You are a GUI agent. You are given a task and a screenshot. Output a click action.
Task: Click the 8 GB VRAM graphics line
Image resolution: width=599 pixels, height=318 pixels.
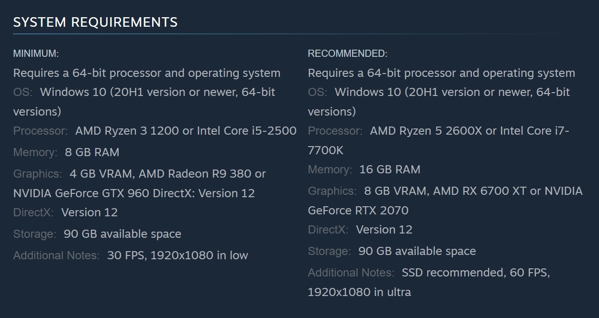473,191
